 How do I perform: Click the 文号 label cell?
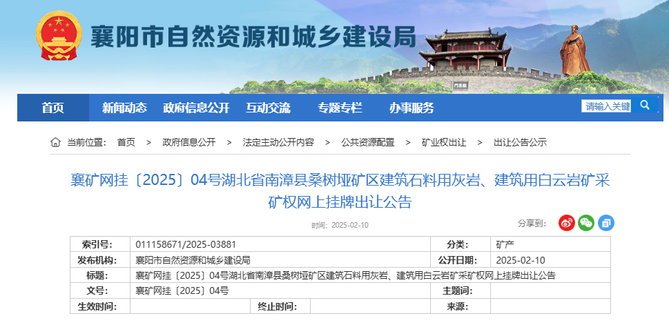(x=100, y=291)
